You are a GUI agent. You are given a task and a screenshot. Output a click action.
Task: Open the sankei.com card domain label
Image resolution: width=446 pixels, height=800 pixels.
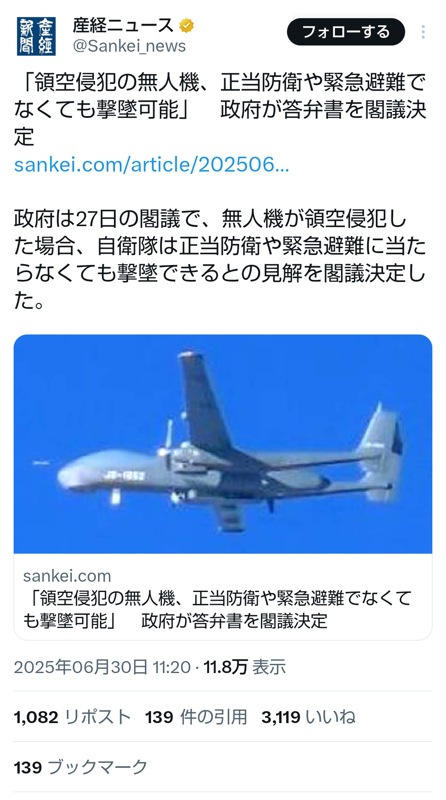pos(67,576)
